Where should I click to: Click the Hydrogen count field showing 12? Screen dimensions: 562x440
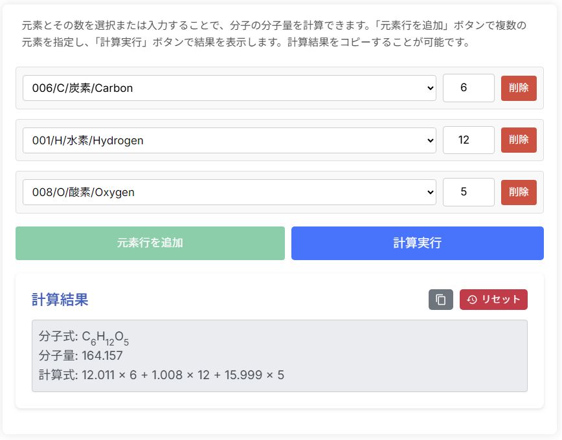[x=468, y=140]
